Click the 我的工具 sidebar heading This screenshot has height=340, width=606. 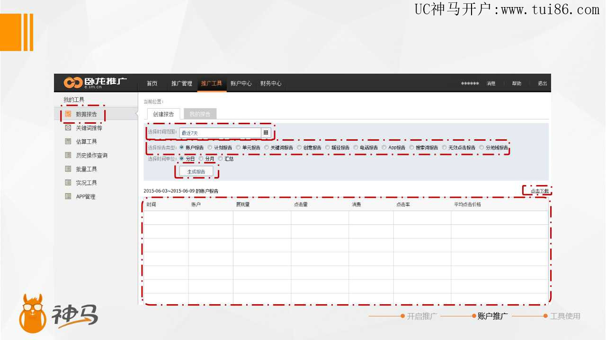74,100
